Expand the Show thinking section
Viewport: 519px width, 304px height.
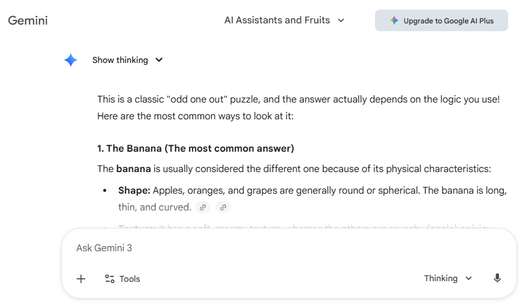click(x=120, y=60)
